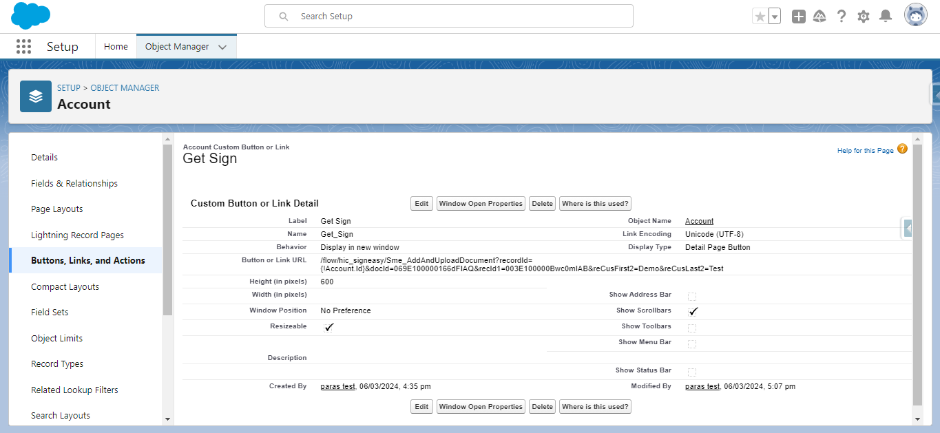Viewport: 940px width, 433px height.
Task: Open the Setup gear menu
Action: [864, 17]
